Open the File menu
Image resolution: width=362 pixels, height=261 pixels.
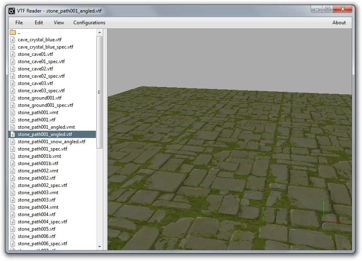19,23
